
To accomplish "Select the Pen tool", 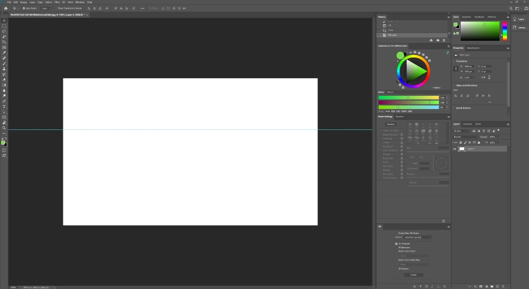I will tap(4, 101).
